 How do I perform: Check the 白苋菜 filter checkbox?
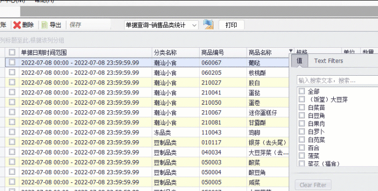click(x=302, y=139)
